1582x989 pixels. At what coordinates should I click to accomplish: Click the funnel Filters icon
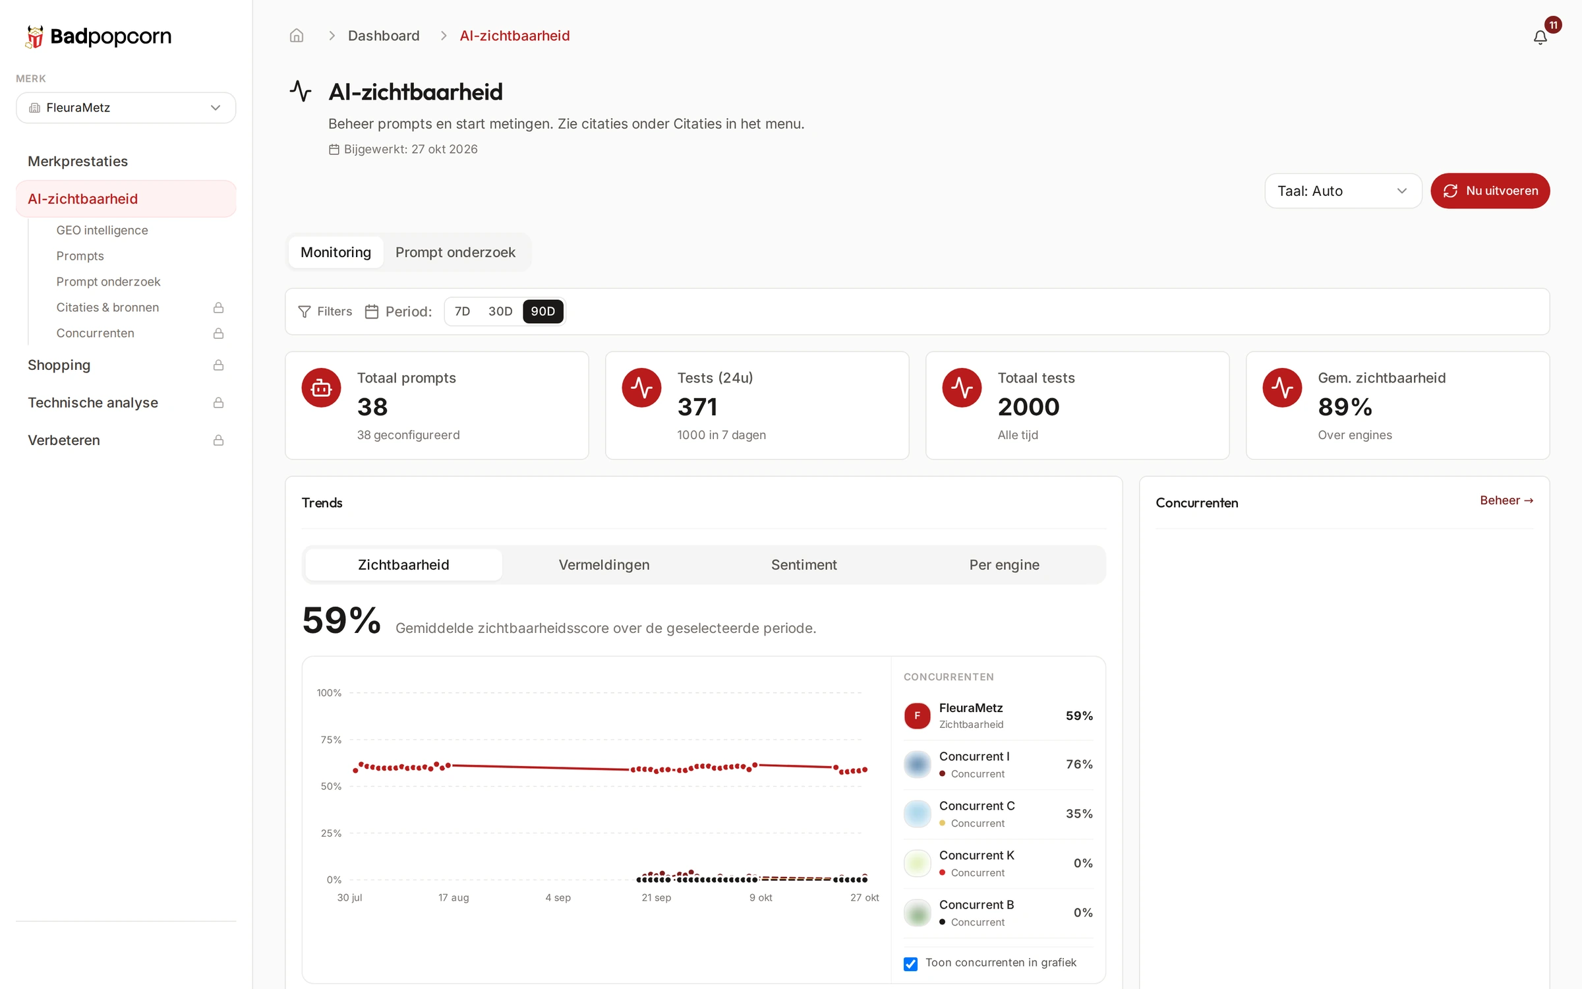304,312
